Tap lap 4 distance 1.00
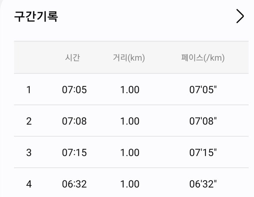 (x=130, y=184)
